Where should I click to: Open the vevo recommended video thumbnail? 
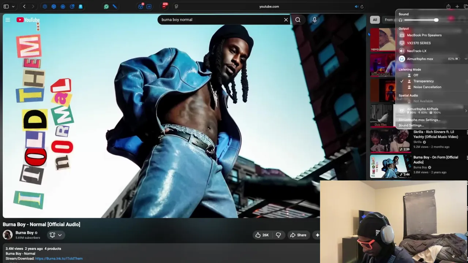(x=382, y=39)
